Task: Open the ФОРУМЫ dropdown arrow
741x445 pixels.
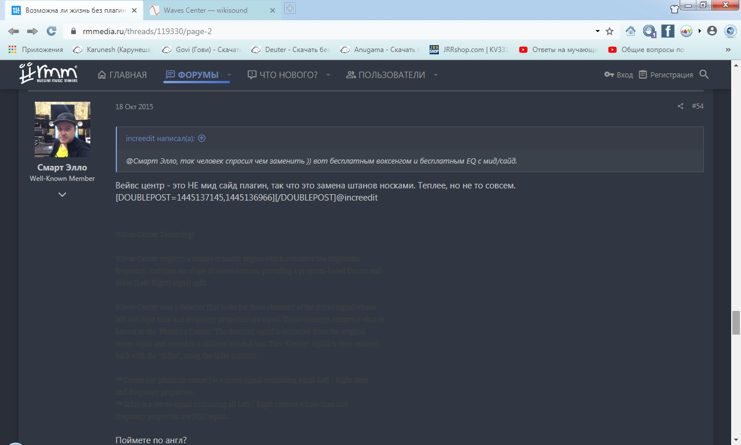Action: (x=229, y=75)
